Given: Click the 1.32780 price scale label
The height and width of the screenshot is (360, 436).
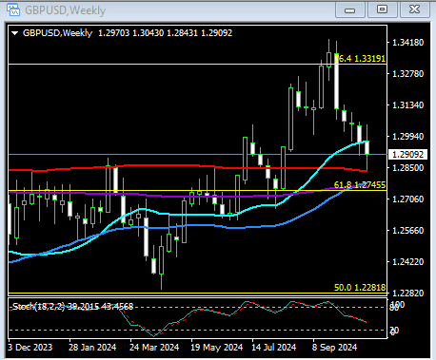Looking at the screenshot, I should pyautogui.click(x=408, y=74).
